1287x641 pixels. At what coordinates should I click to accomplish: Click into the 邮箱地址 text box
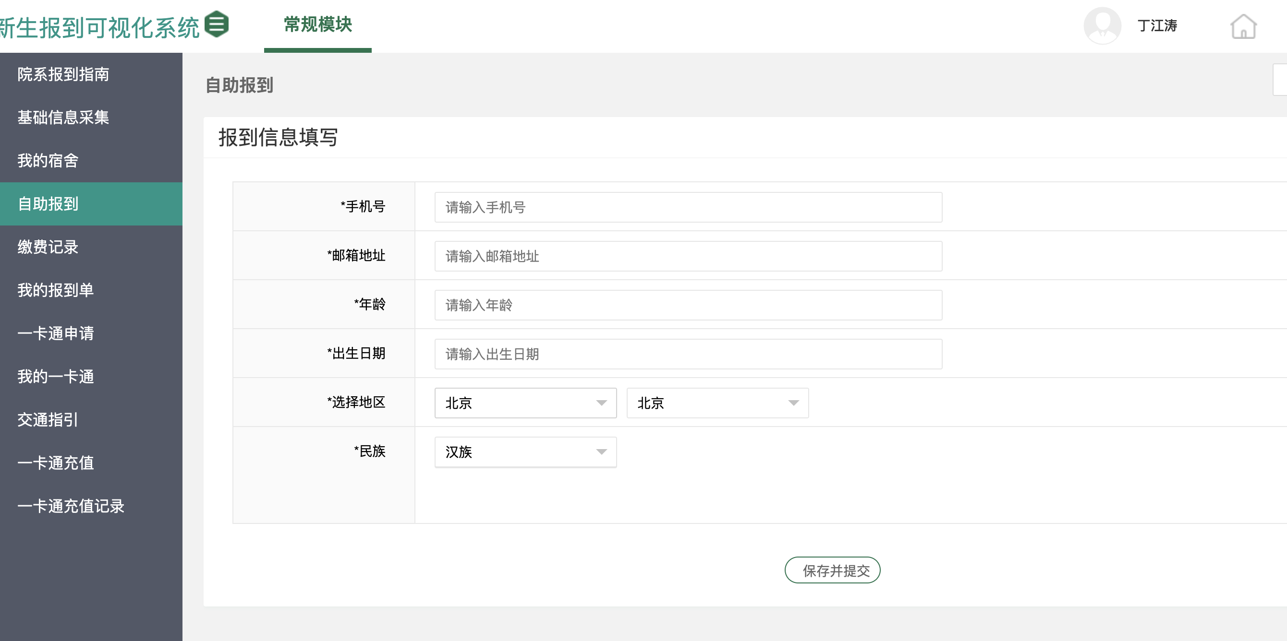pyautogui.click(x=688, y=256)
